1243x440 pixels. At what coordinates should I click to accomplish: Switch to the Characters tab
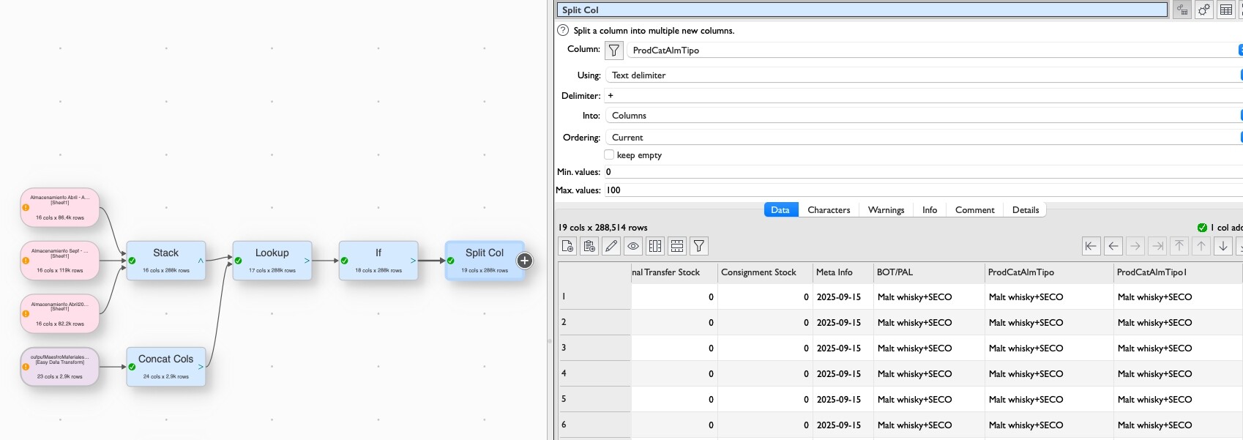click(x=829, y=210)
